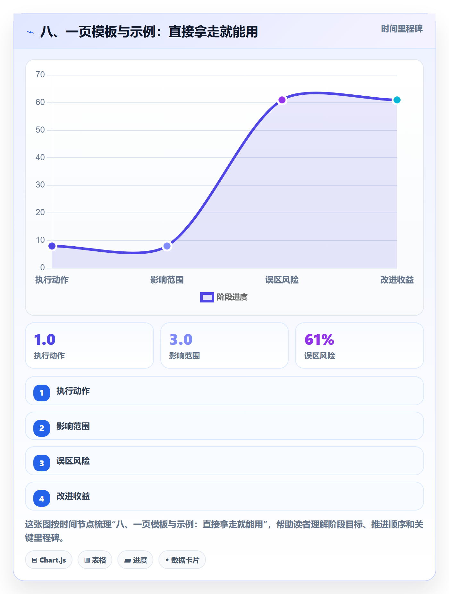The image size is (449, 594).
Task: Click the 改进收益 x-axis label
Action: (x=397, y=280)
